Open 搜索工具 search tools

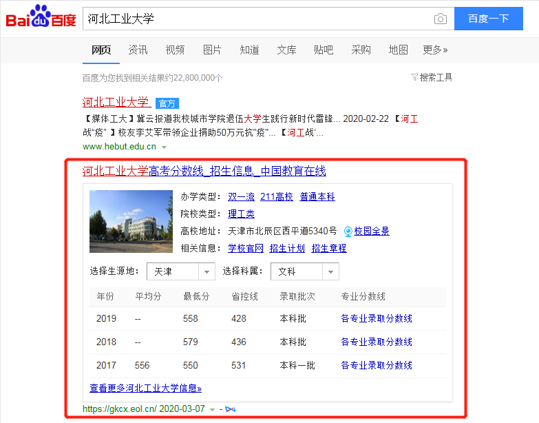click(x=436, y=77)
